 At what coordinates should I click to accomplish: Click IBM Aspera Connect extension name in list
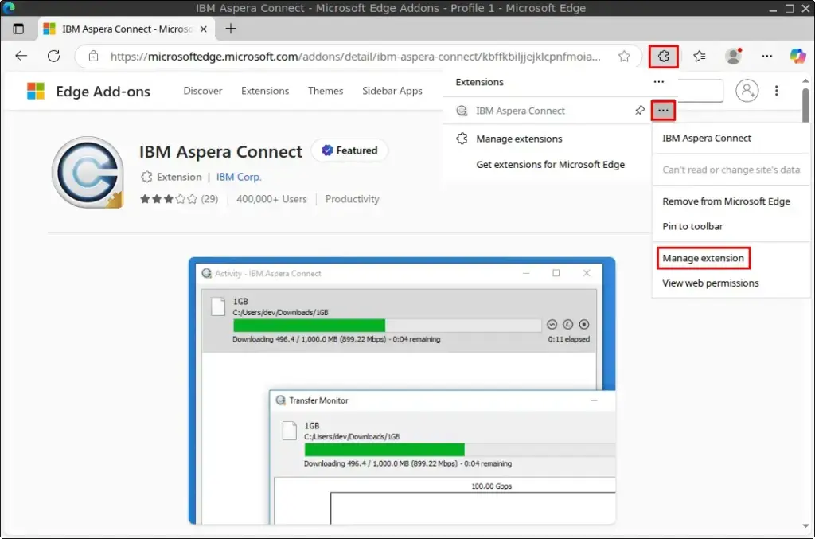tap(521, 111)
